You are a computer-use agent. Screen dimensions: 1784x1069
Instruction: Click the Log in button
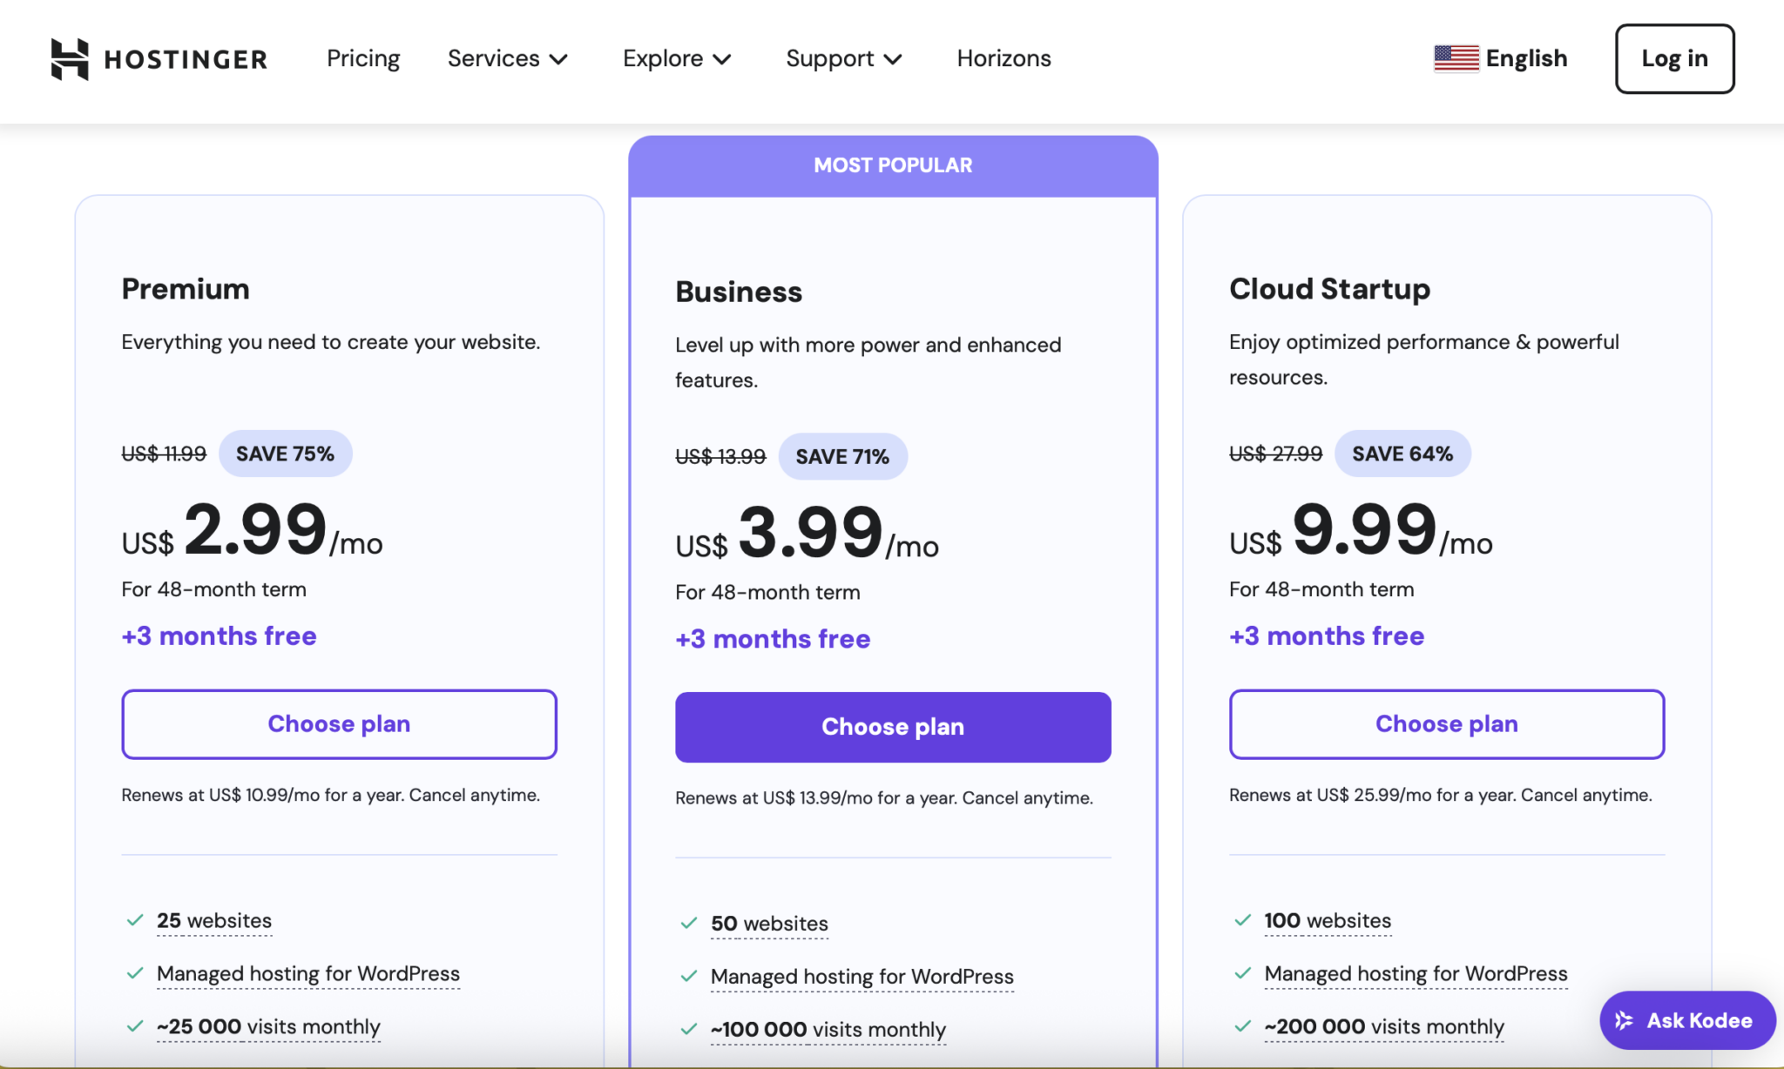tap(1673, 58)
